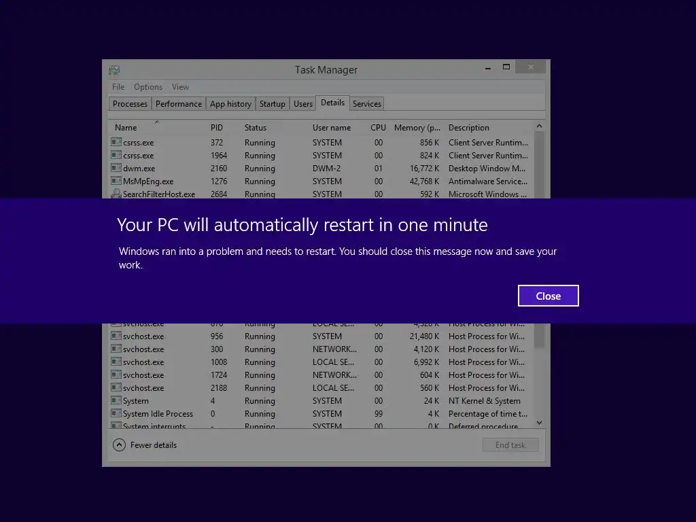This screenshot has height=522, width=696.
Task: Select the dwm.exe process name
Action: point(139,169)
